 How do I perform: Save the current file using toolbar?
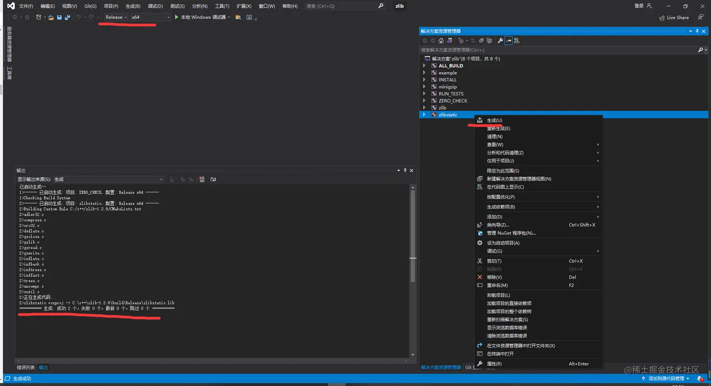coord(59,17)
